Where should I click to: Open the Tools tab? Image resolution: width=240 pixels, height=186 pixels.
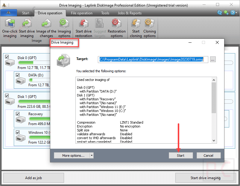coord(105,13)
